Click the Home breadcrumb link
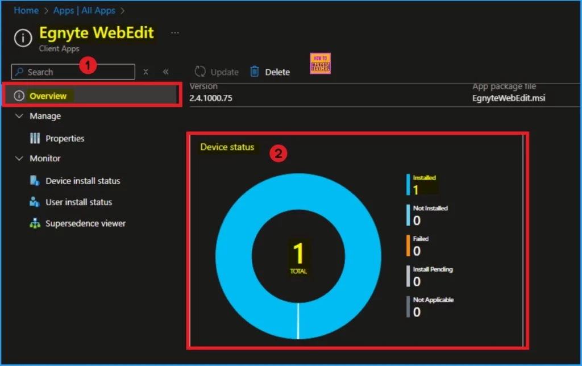Screen dimensions: 582x366 point(26,10)
